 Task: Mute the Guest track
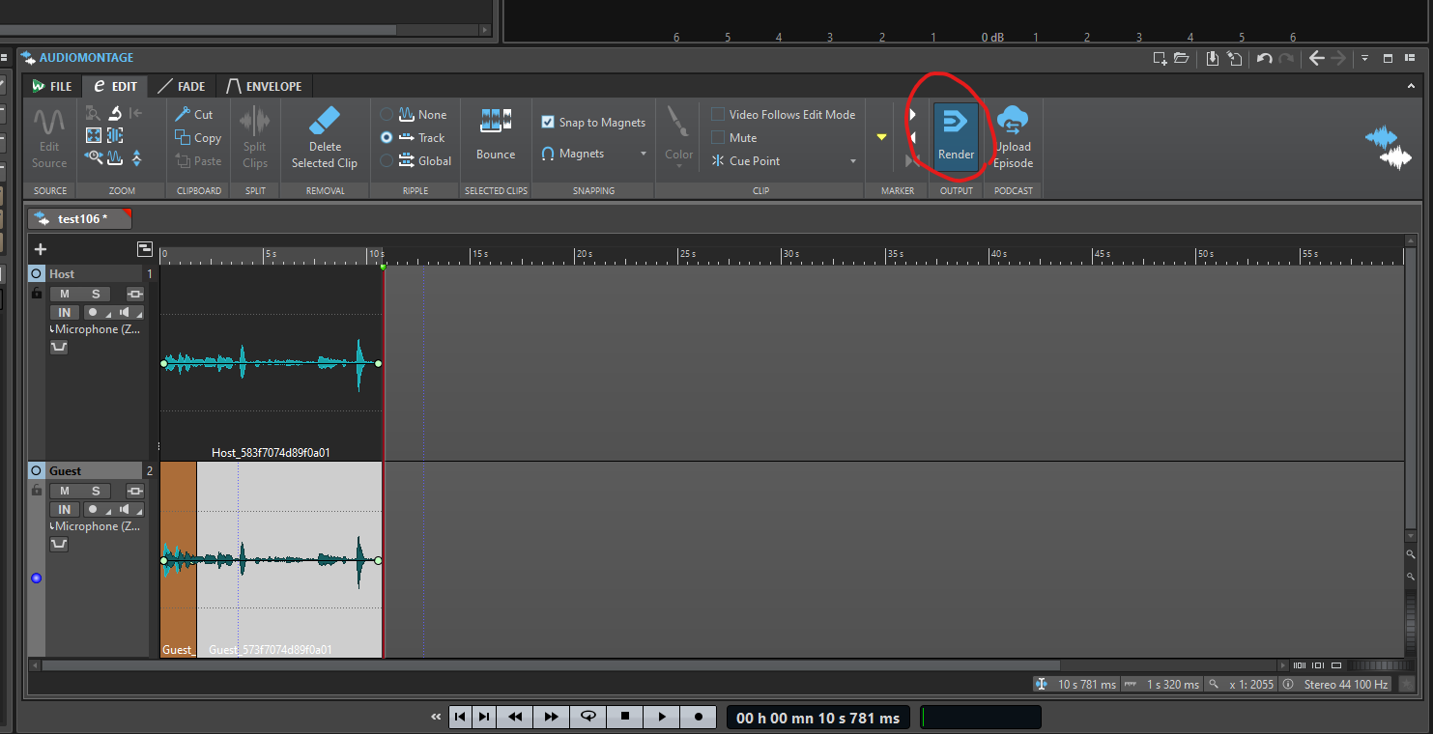click(65, 491)
